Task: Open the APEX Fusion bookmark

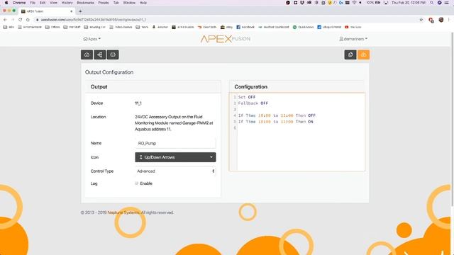Action: (183, 27)
